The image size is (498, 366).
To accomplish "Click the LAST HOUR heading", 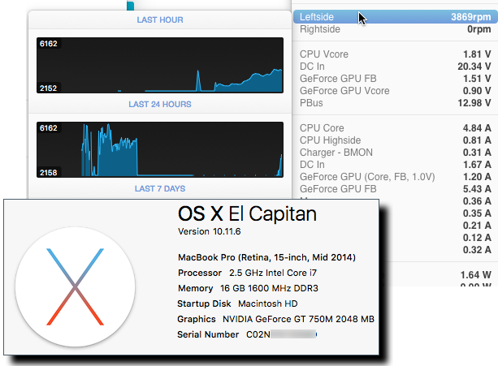I will 160,20.
